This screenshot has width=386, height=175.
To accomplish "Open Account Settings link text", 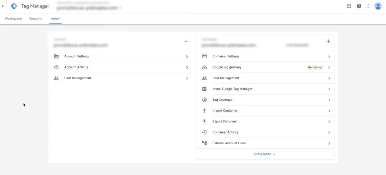I will (77, 56).
